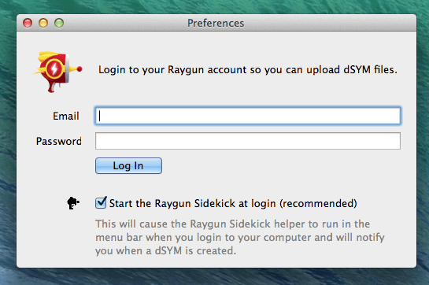
Task: Focus the Password input field
Action: [248, 141]
